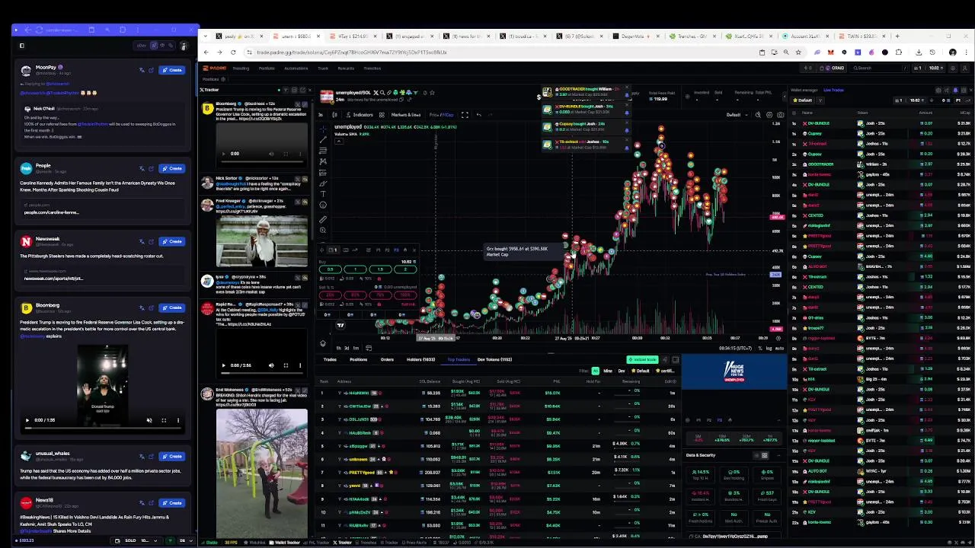The image size is (975, 548).
Task: Select the Dev filter in trades table
Action: [x=622, y=371]
